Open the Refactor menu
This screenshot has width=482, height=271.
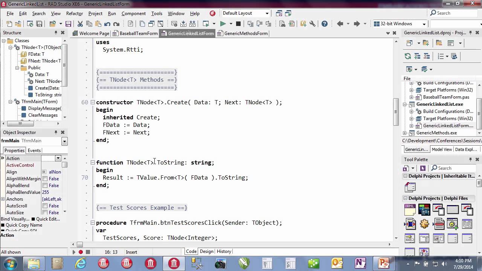click(x=75, y=13)
